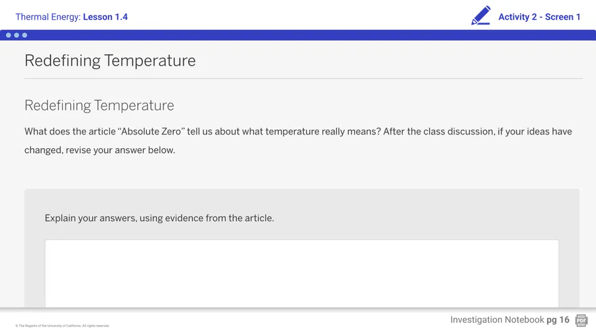Viewport: 596px width, 335px height.
Task: Click the "pg 16" page reference
Action: coord(558,320)
